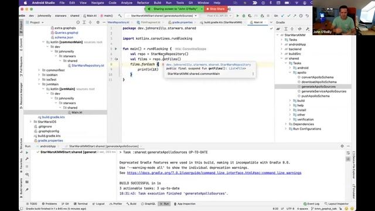Collapse all nodes in the Gradle panel toolbar
The height and width of the screenshot is (211, 375).
coord(292,29)
